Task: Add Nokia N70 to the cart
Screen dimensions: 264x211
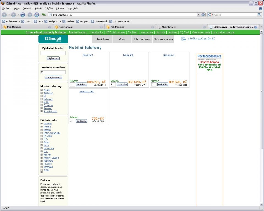Action: 122,84
